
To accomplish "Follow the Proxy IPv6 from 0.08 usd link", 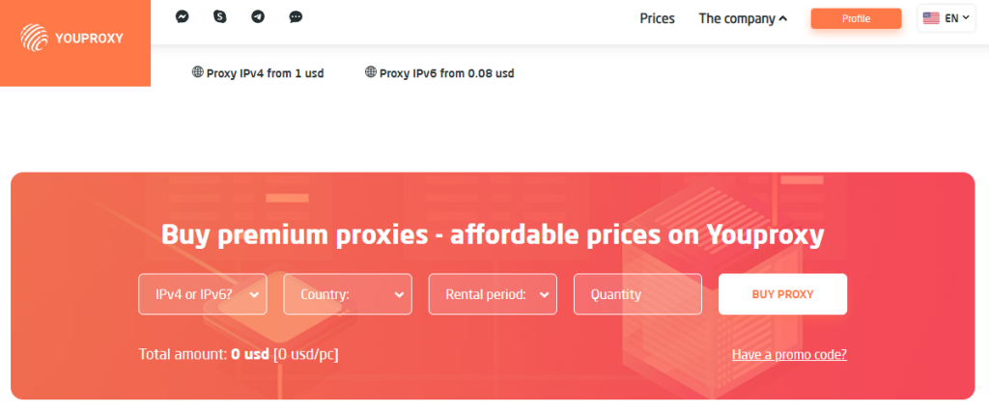I will pyautogui.click(x=446, y=72).
